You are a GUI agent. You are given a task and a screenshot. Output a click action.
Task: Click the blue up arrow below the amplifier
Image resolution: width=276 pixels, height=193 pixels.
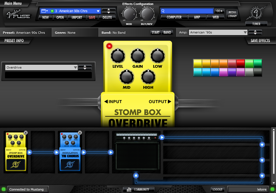(x=136, y=175)
